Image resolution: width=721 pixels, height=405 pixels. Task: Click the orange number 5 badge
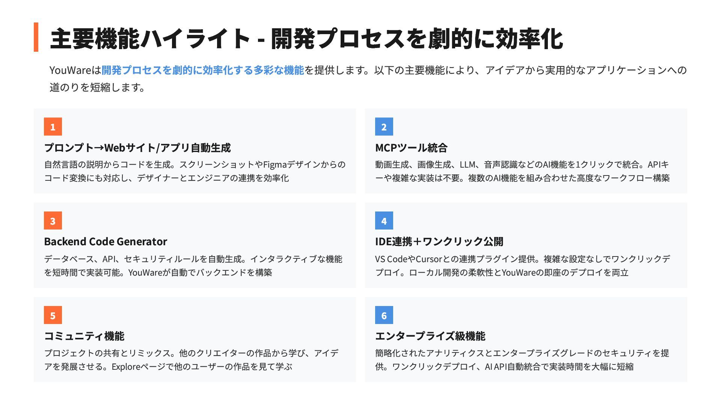click(53, 315)
